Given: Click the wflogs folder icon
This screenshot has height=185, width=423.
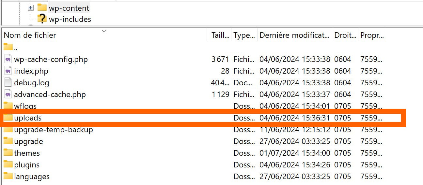Looking at the screenshot, I should click(x=8, y=106).
